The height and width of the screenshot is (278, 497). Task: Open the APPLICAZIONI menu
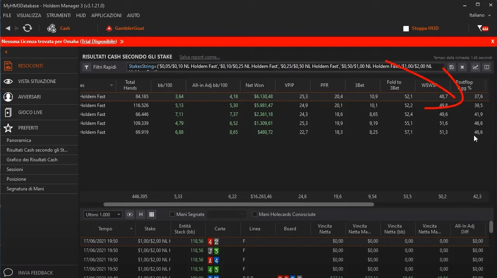106,16
